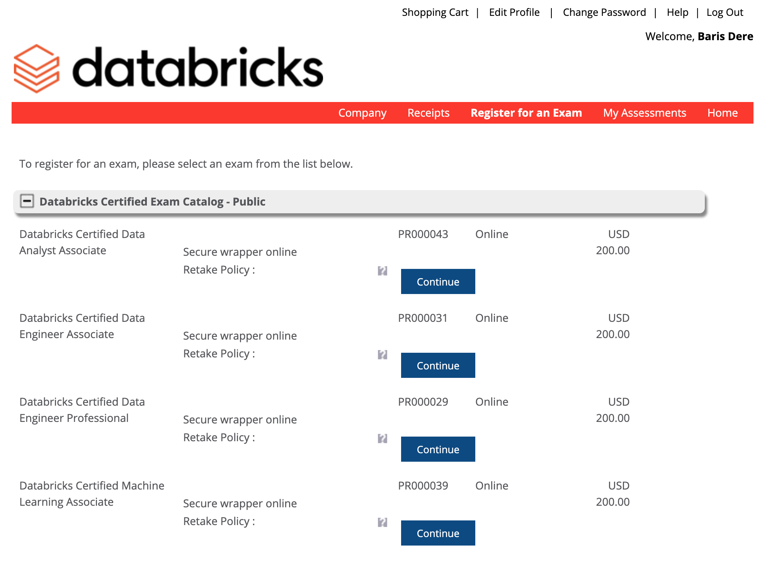Collapse the Databricks Certified Exam Catalog section
This screenshot has width=762, height=561.
click(27, 201)
